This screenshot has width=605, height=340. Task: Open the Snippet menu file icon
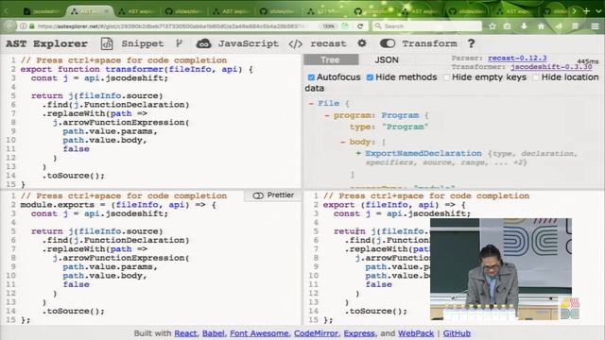click(107, 43)
